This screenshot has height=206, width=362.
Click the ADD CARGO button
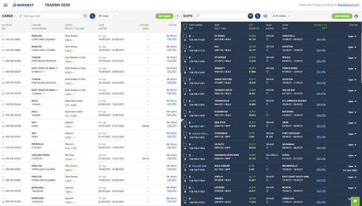coord(164,16)
